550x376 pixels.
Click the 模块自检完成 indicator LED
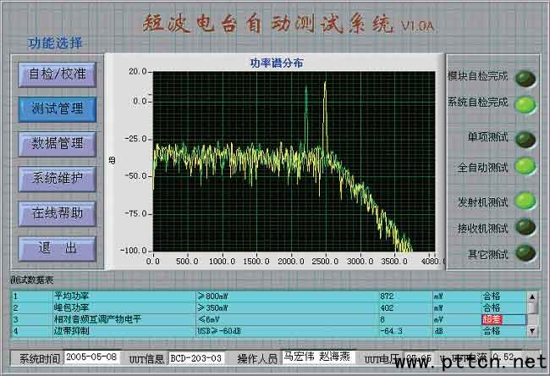coord(525,79)
